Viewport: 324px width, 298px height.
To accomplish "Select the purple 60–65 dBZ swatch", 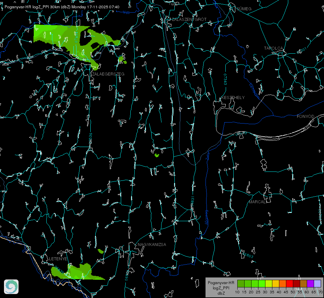I will click(310, 283).
